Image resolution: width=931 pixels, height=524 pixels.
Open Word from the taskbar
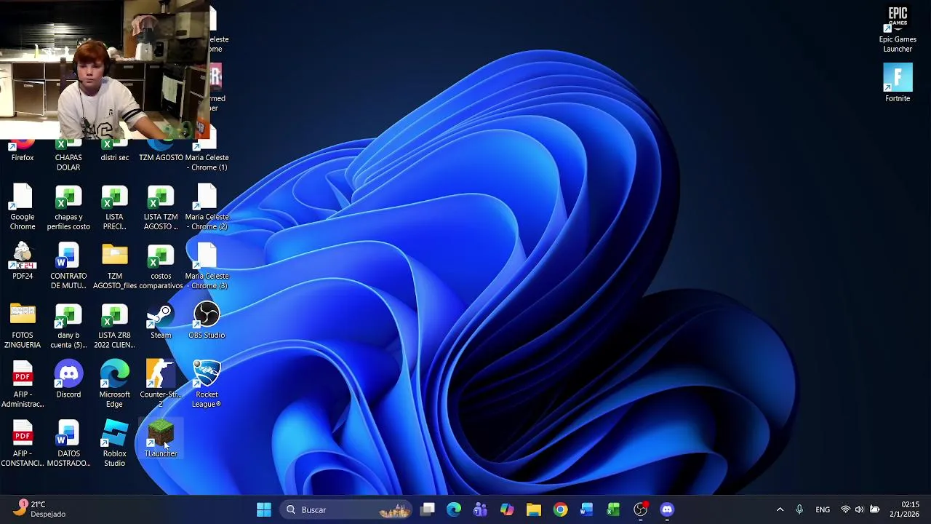point(587,509)
